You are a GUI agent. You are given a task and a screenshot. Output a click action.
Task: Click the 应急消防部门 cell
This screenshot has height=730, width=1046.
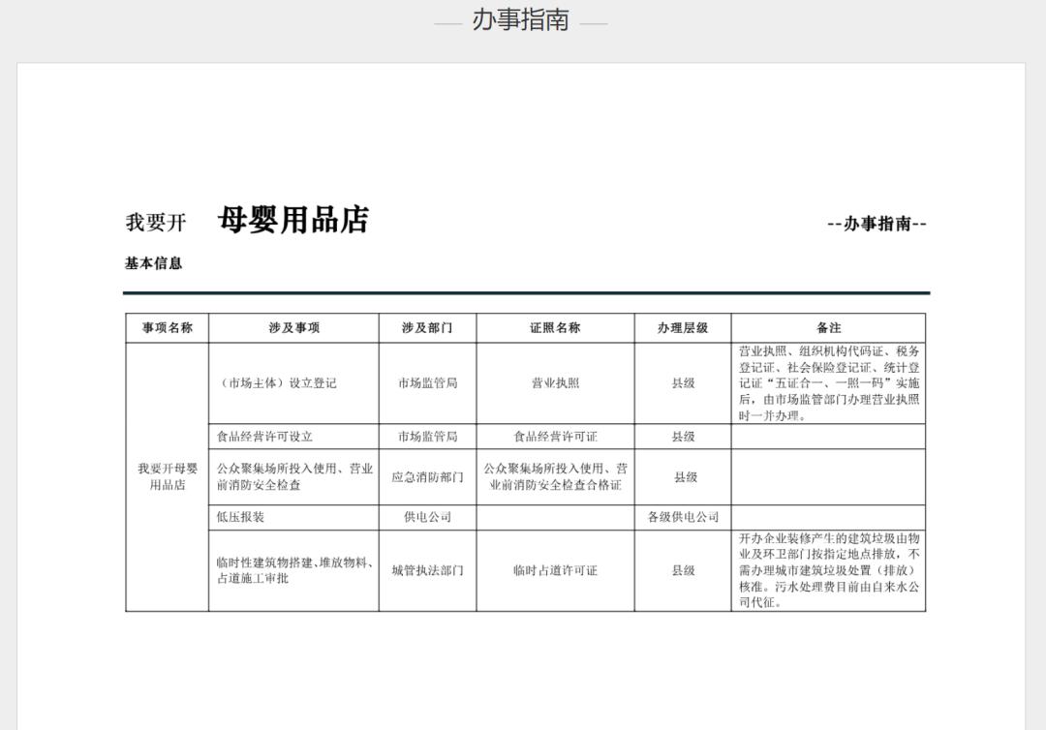[x=429, y=478]
